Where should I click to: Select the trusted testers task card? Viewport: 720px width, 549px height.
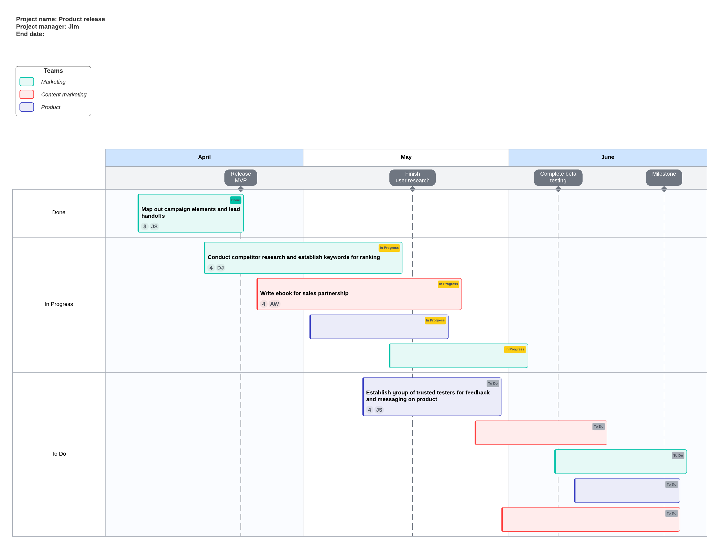pyautogui.click(x=432, y=396)
